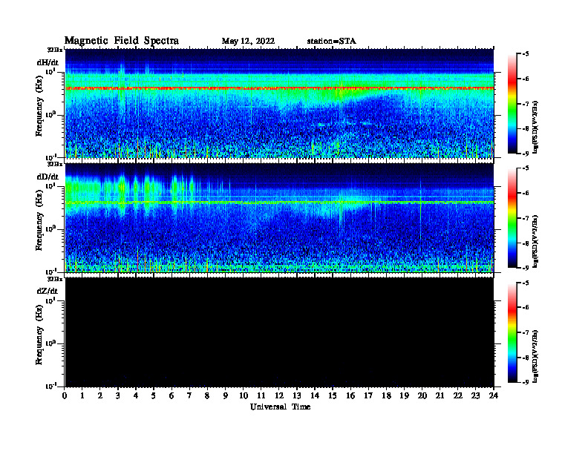Click the dZ/dt panel color scale bar
Screen dimensions: 588x454
click(512, 332)
